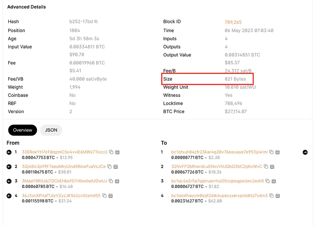Copy output address 32NvFFQMhwrdLuEN

(266, 167)
